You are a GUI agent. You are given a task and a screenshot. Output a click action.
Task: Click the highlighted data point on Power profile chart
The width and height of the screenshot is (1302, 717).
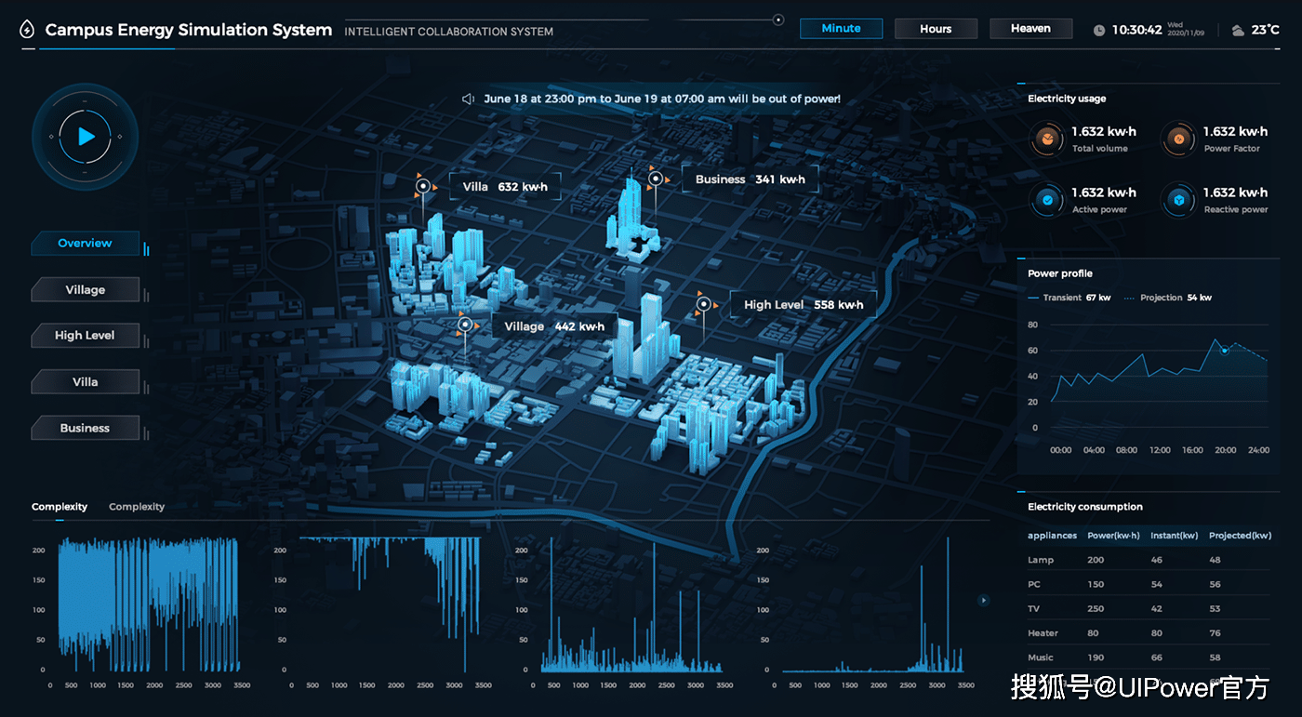coord(1225,351)
